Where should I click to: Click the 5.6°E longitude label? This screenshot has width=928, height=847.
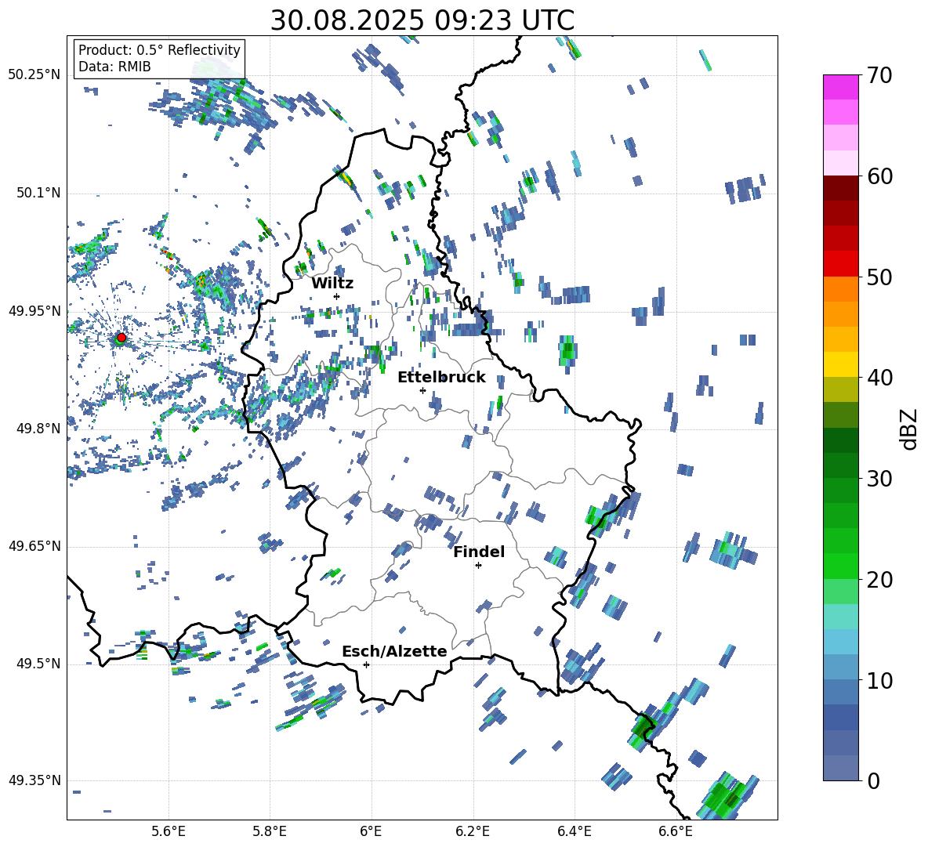pos(169,831)
